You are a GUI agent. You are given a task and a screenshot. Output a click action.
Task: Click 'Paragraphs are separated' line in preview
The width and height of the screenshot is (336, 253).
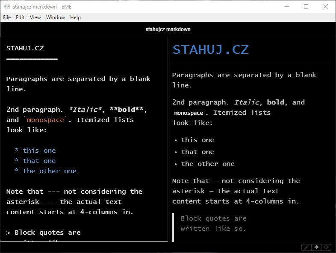click(x=244, y=75)
